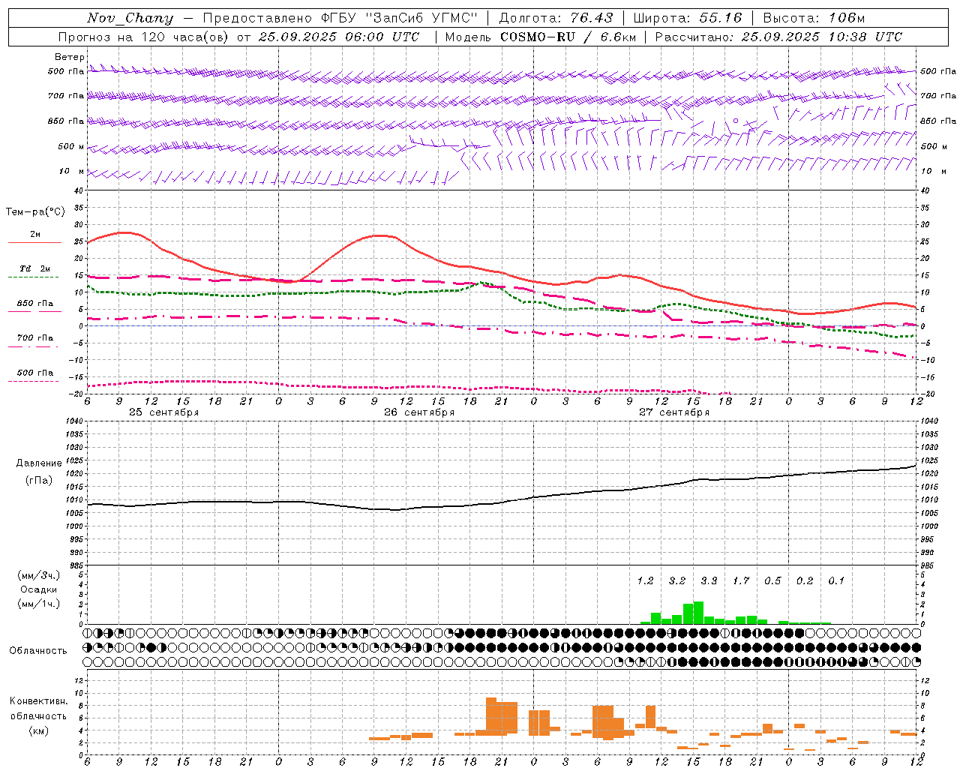Click the '(гПа)' unit label under Давление
The width and height of the screenshot is (960, 768).
tap(39, 481)
